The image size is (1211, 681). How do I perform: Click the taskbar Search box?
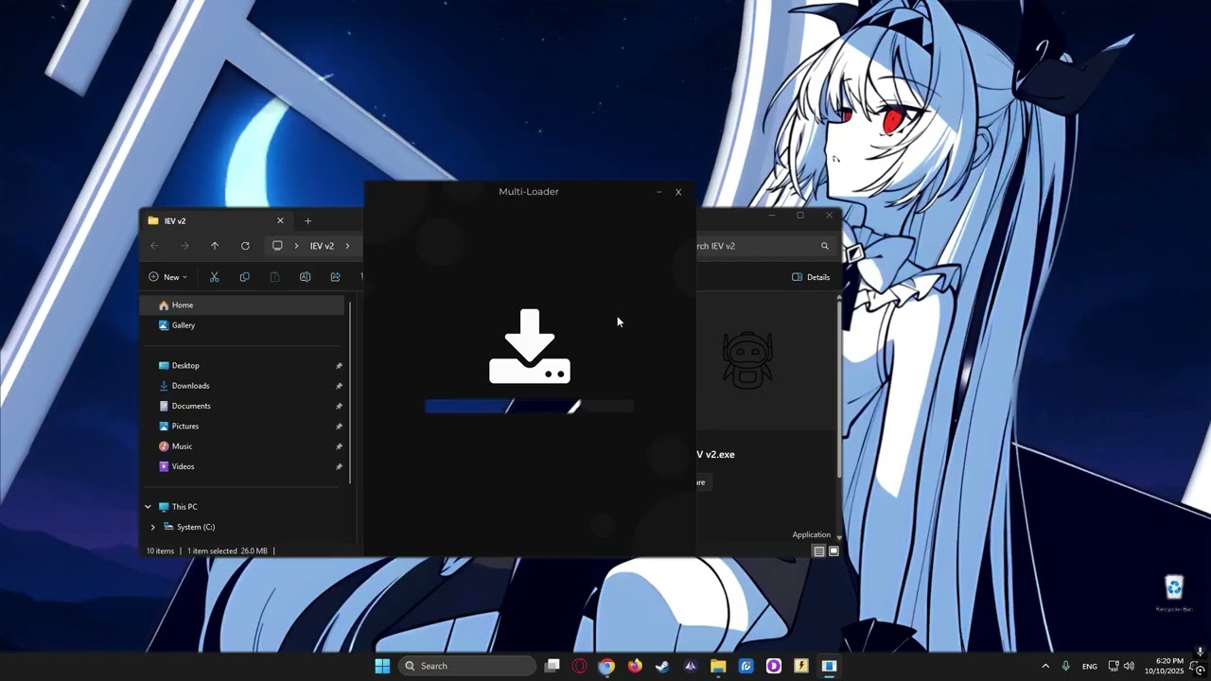467,666
